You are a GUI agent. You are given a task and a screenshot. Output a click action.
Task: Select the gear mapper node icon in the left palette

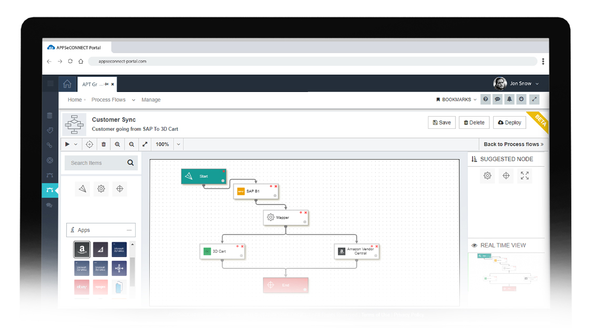tap(101, 189)
